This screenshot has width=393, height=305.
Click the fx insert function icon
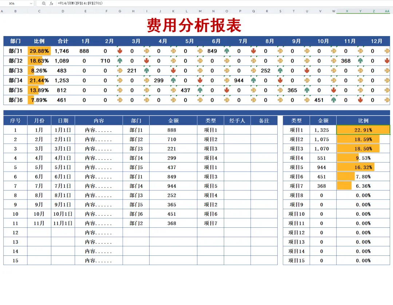click(51, 4)
